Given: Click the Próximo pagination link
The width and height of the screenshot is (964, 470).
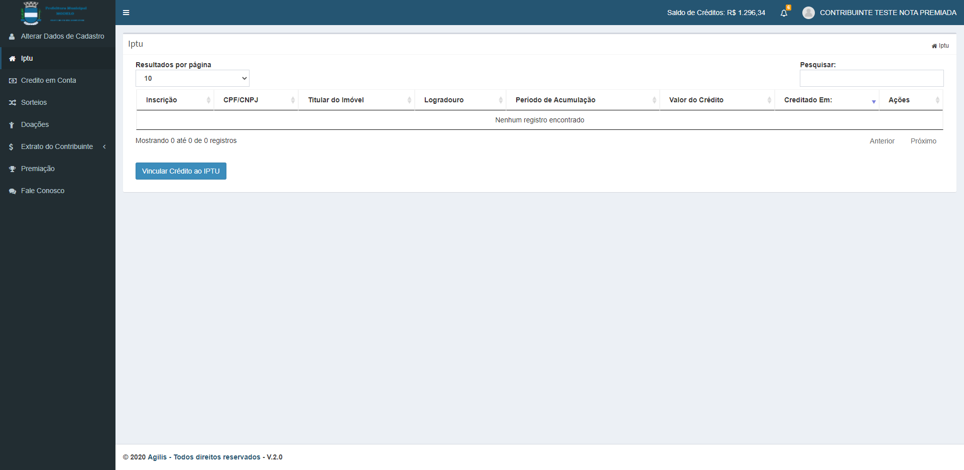Looking at the screenshot, I should point(923,141).
